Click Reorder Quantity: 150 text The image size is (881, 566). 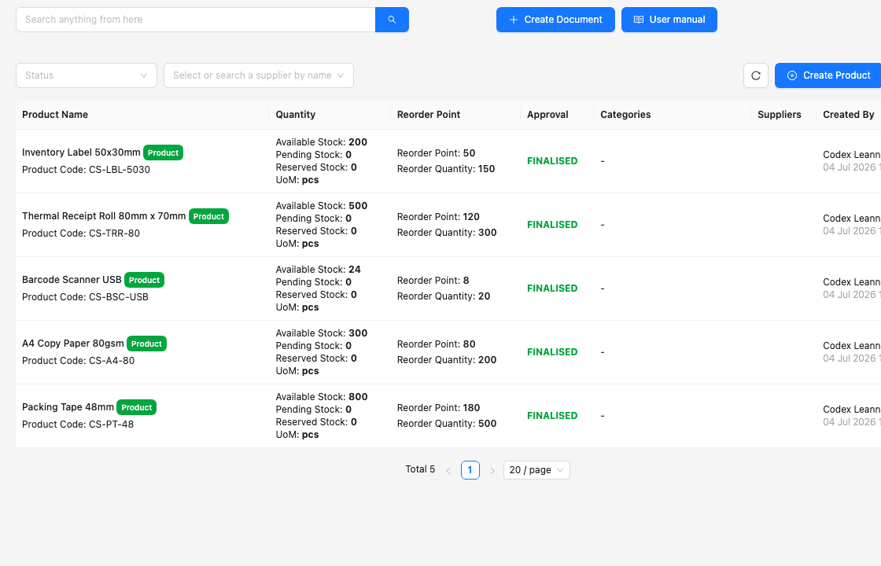(446, 169)
